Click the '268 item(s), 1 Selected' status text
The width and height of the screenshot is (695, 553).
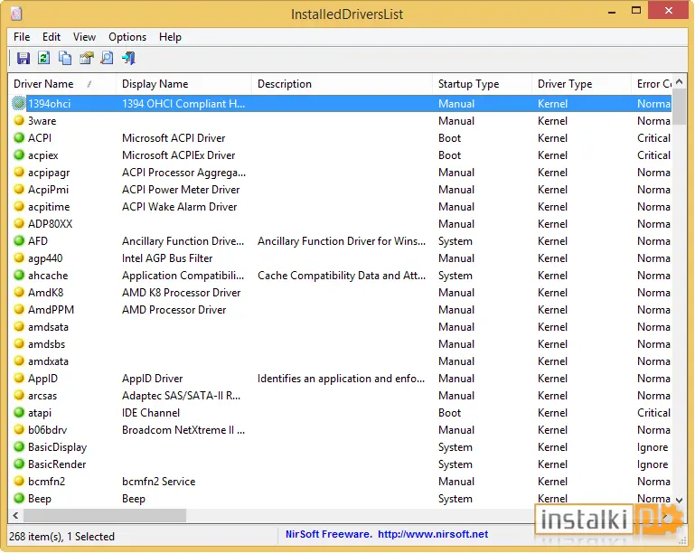coord(61,536)
